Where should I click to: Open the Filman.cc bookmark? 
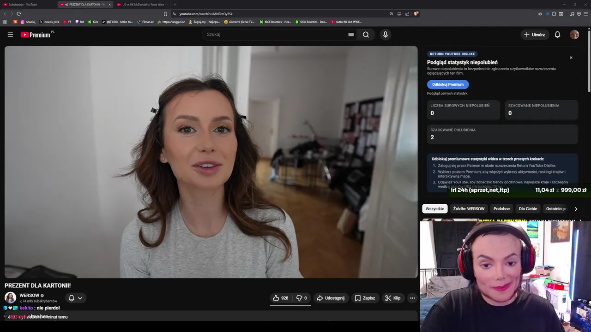click(145, 22)
